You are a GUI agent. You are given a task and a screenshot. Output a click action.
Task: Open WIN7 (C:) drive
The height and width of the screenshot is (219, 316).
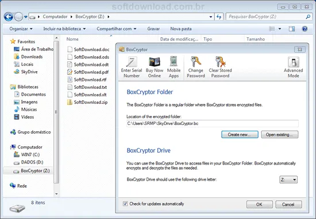pyautogui.click(x=26, y=154)
